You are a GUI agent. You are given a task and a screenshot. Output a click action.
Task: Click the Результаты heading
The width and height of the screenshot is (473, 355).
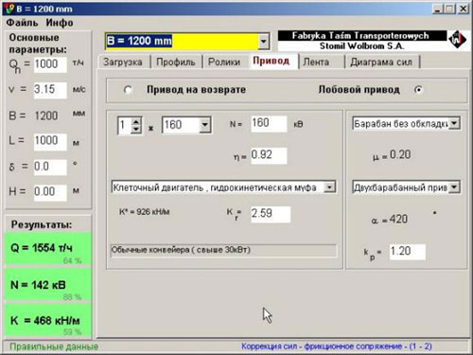coord(42,224)
